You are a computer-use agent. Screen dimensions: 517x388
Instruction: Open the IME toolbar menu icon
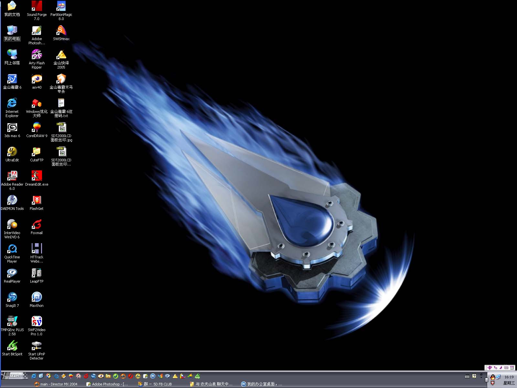[512, 368]
